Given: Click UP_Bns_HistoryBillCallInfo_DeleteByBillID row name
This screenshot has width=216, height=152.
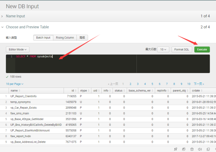Looking at the screenshot, I should coord(36,125).
